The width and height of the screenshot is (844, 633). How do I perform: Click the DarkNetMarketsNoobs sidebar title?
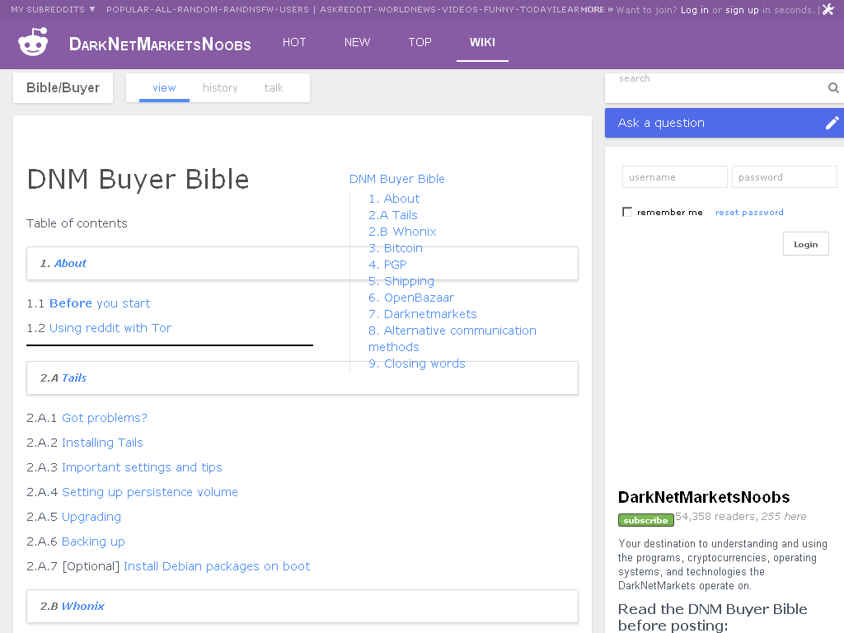pyautogui.click(x=704, y=497)
